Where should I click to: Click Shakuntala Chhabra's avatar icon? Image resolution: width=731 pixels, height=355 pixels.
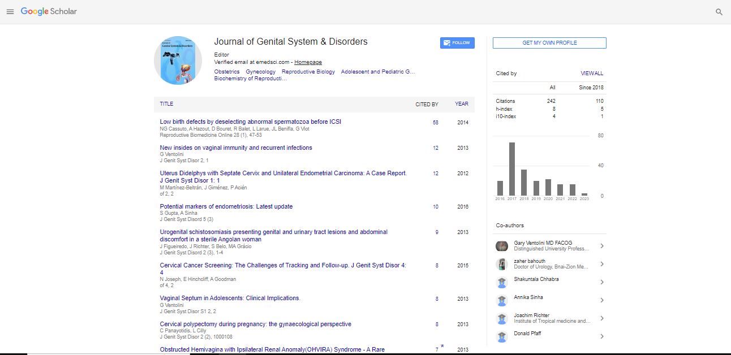click(501, 282)
